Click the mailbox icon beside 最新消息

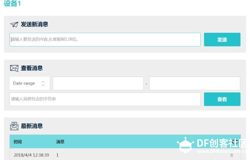tap(14, 126)
